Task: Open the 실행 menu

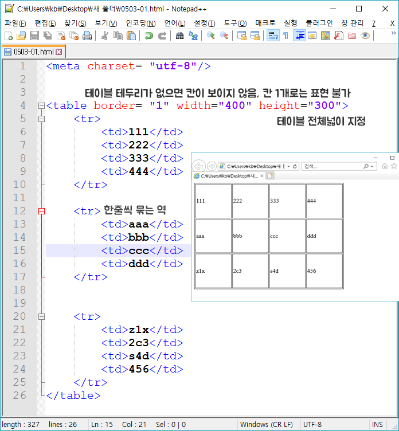Action: click(291, 23)
